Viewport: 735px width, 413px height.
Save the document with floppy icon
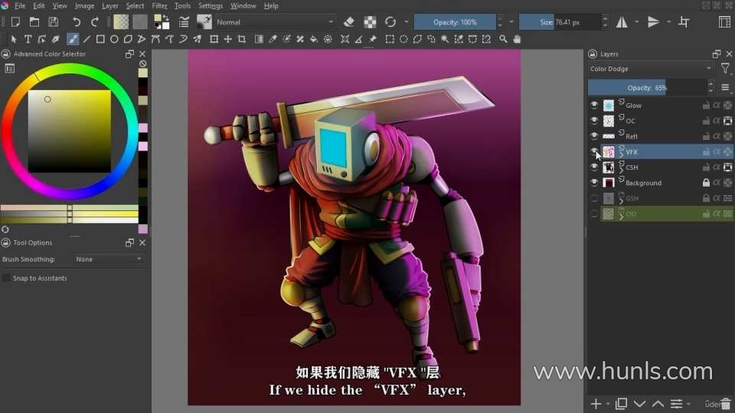53,22
